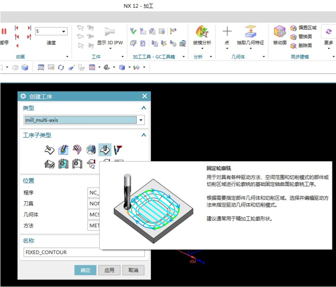Click the FIXED_CONTOUR name input field
336x287 pixels.
(x=84, y=253)
